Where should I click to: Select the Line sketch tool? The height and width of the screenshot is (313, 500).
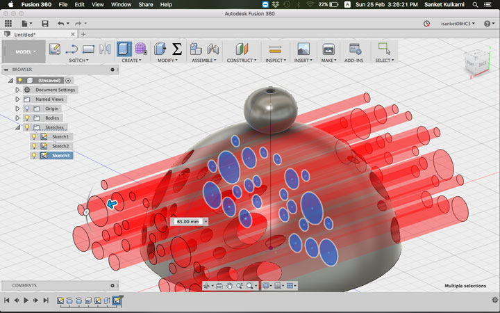pos(72,49)
